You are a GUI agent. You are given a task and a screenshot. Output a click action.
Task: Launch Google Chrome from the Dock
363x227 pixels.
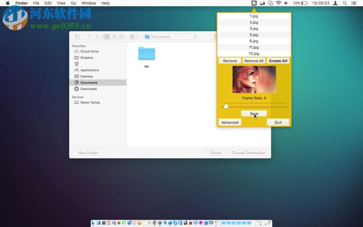[154, 223]
